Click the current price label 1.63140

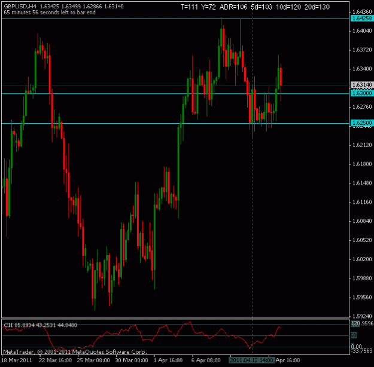362,85
